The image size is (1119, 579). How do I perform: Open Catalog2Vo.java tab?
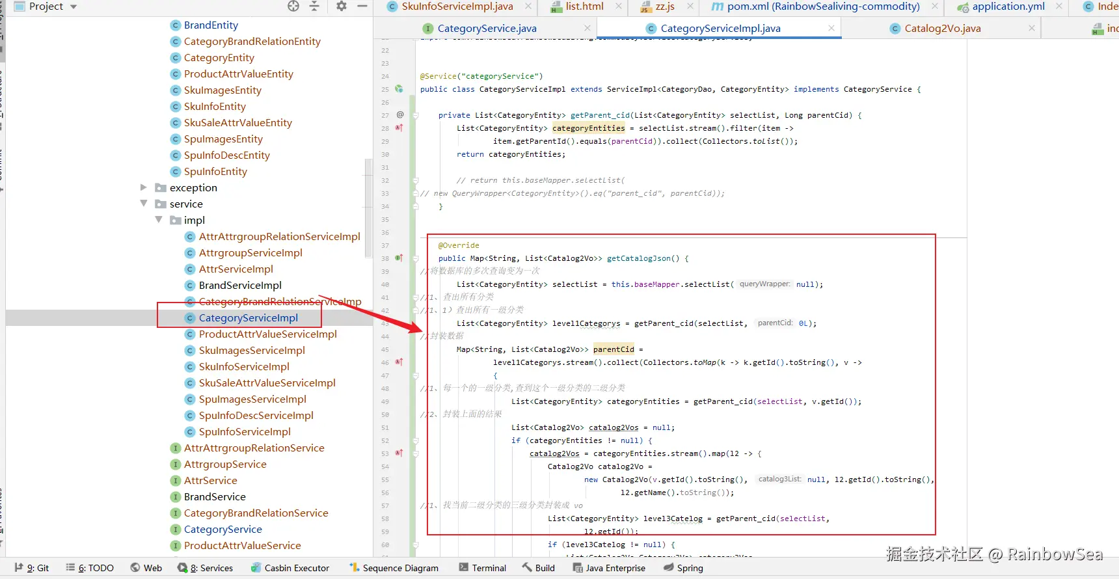(942, 28)
